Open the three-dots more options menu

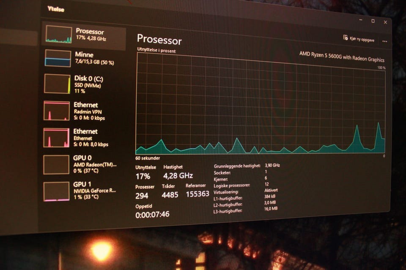point(385,41)
